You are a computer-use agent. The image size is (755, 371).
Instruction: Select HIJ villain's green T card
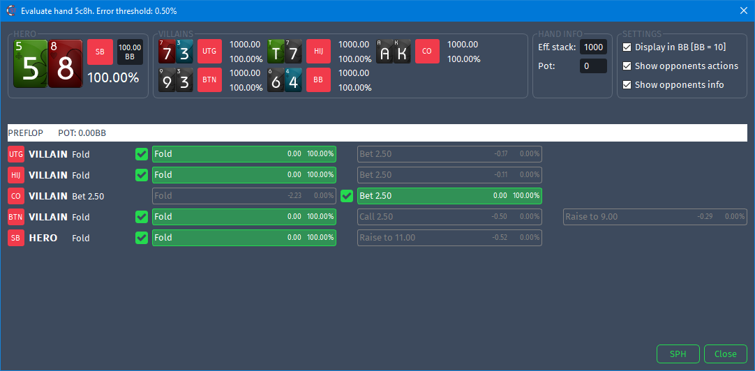(276, 52)
